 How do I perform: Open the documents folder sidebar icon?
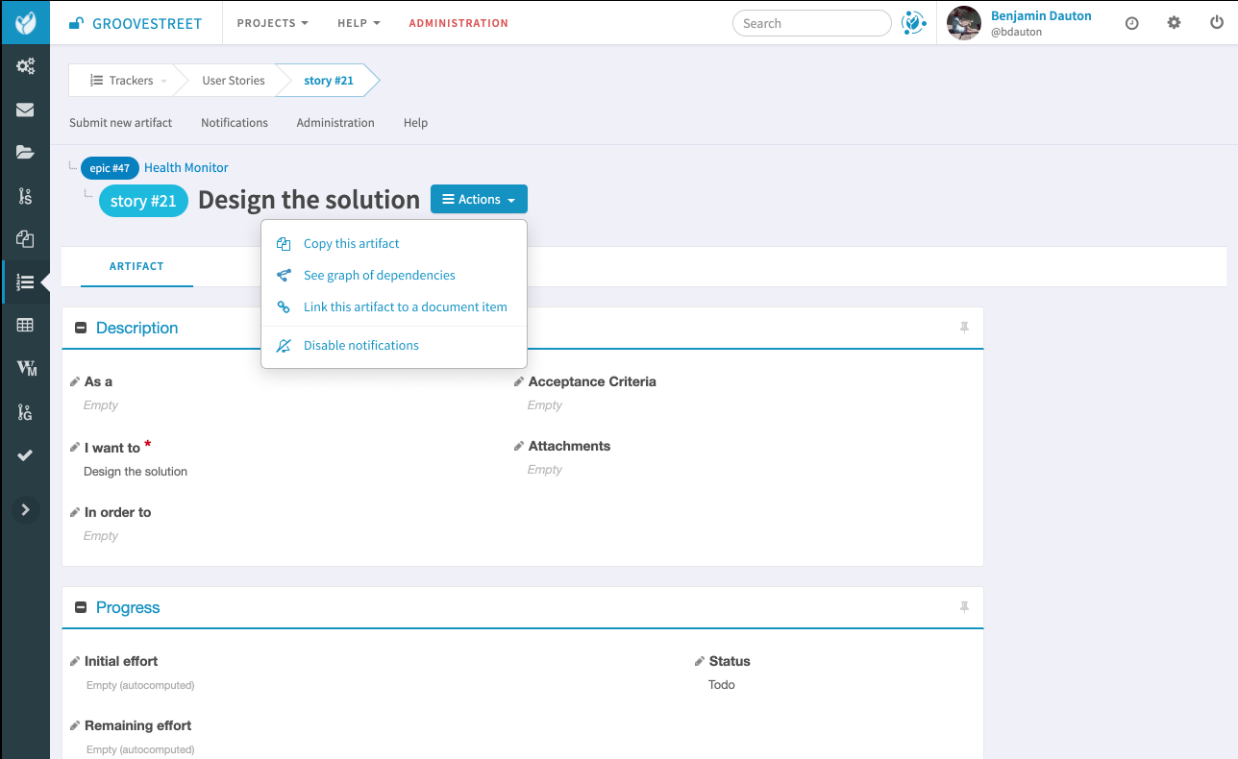click(x=25, y=152)
